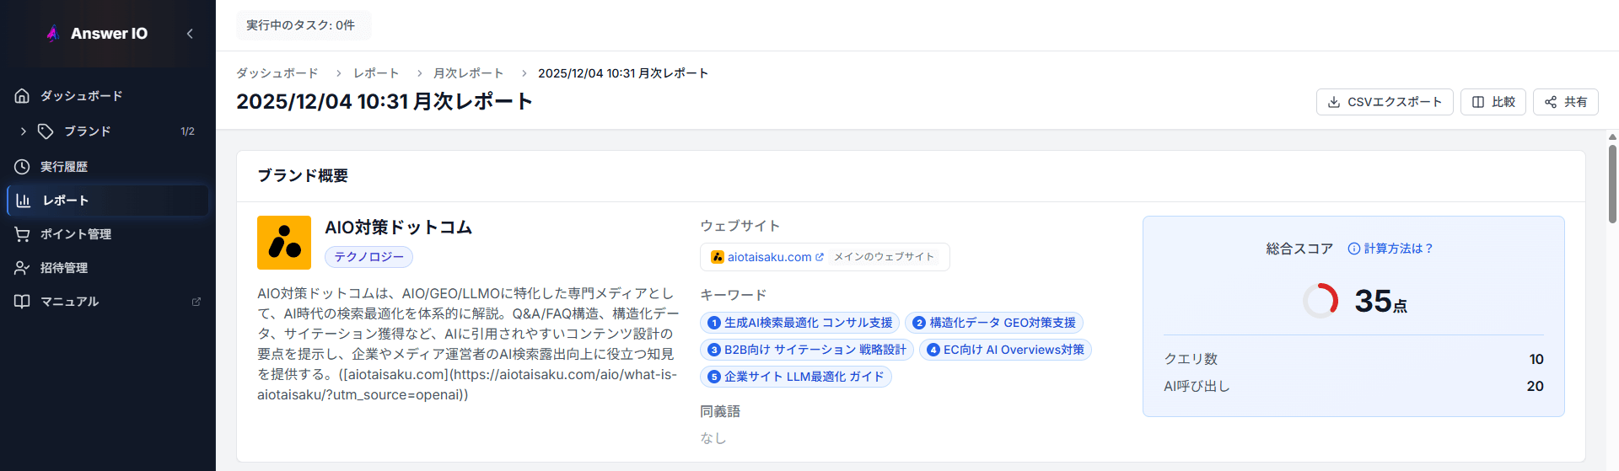Go to 月次レポート in the breadcrumb
The width and height of the screenshot is (1619, 471).
point(468,73)
